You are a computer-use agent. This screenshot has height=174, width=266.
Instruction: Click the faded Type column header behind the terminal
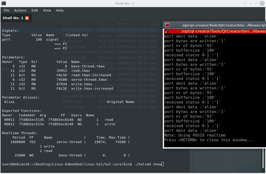tap(66, 24)
